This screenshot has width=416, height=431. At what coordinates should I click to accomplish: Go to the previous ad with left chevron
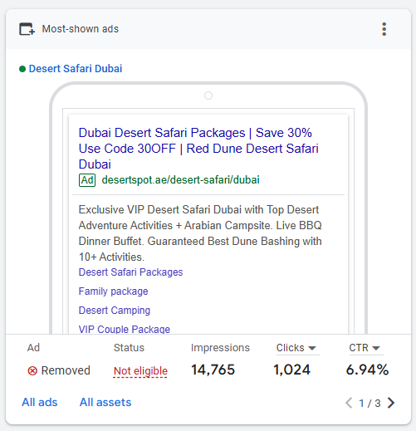tap(349, 403)
